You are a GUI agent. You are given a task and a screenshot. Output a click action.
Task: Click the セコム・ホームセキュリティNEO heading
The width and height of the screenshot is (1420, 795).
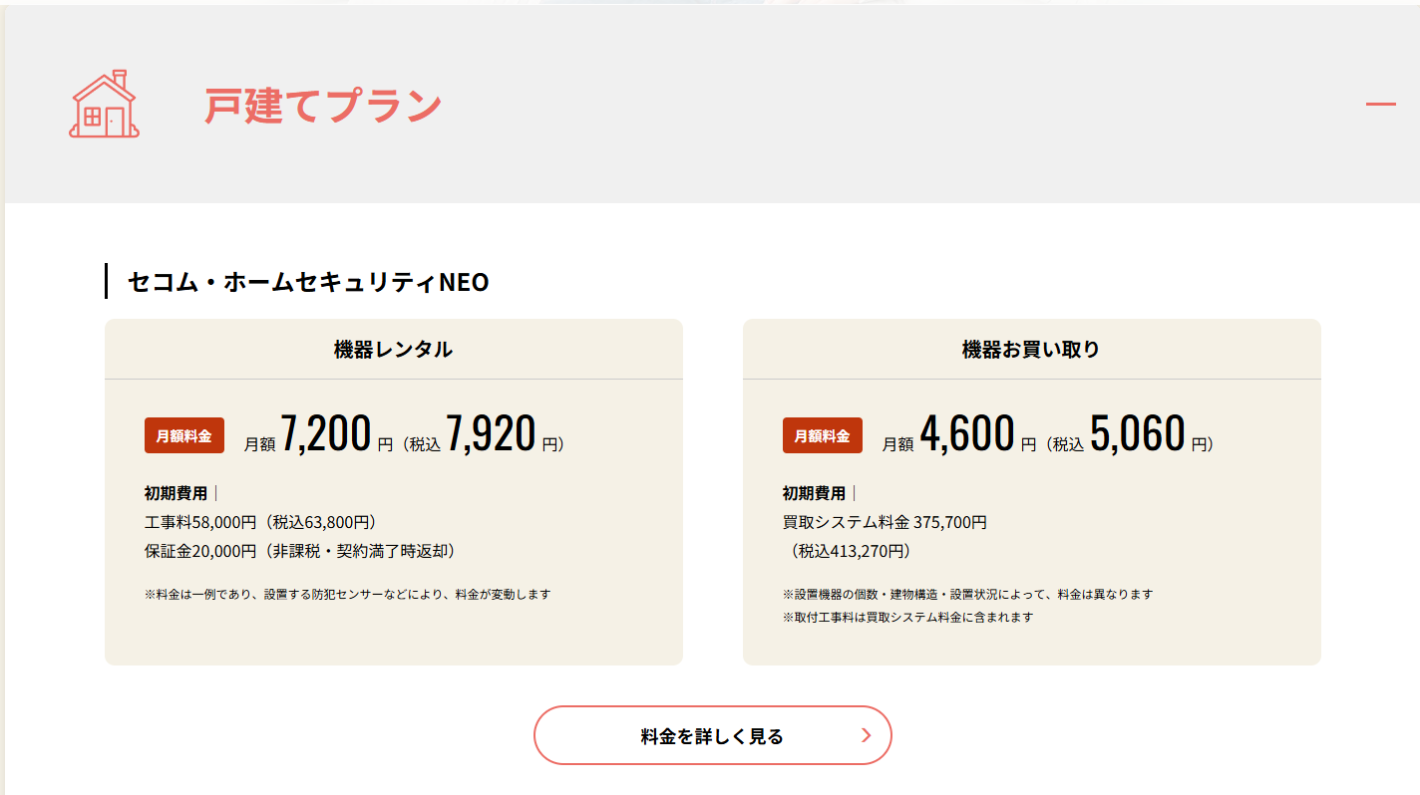[308, 282]
